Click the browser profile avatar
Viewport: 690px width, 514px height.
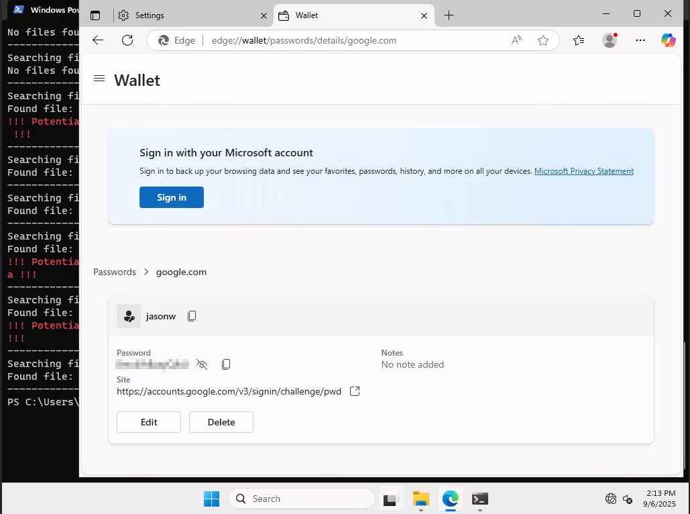click(610, 40)
